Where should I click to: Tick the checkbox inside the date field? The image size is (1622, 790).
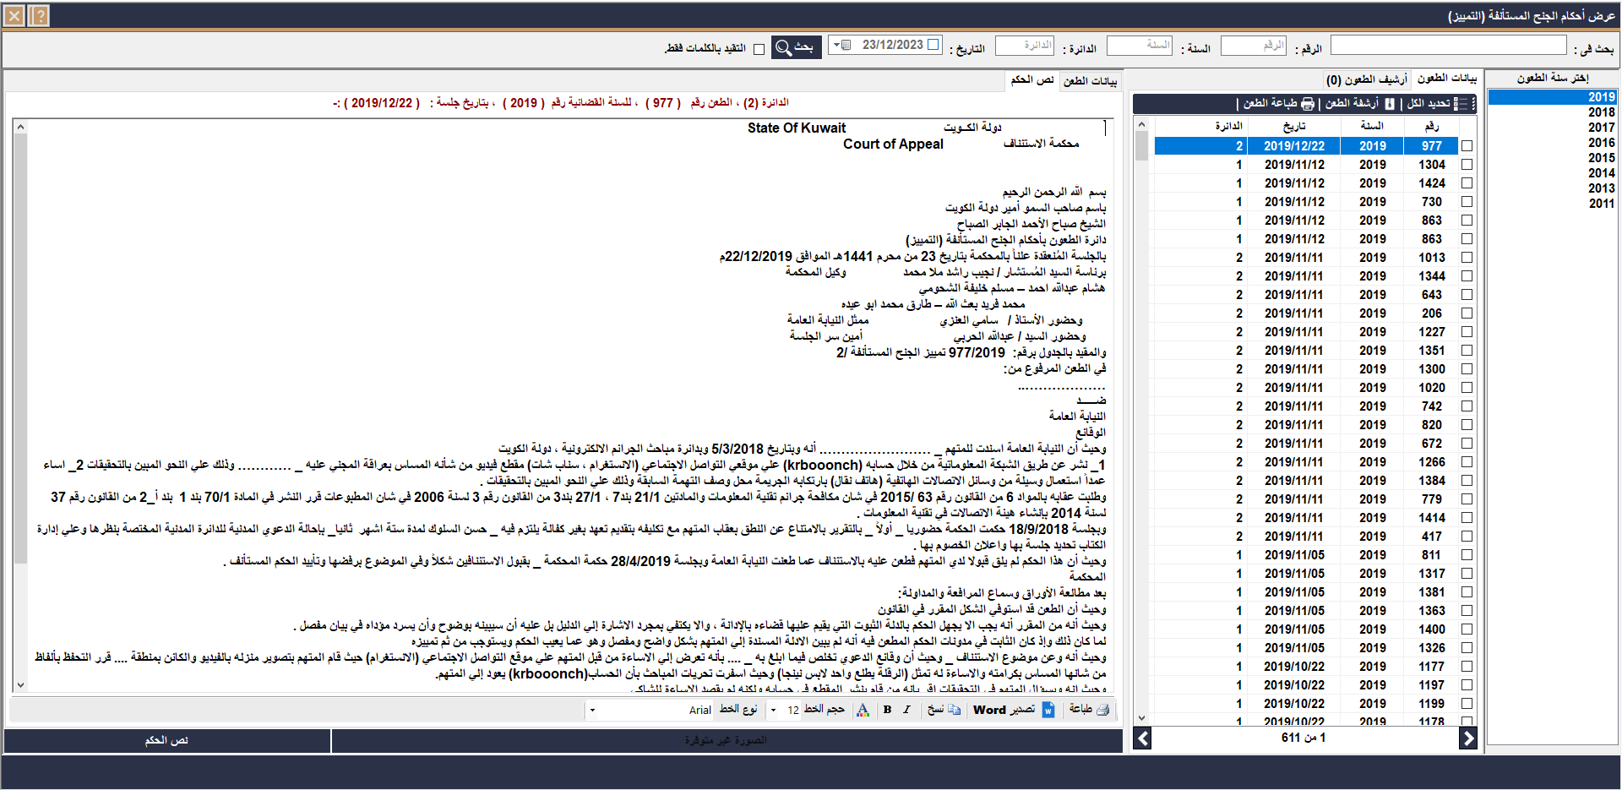[933, 45]
